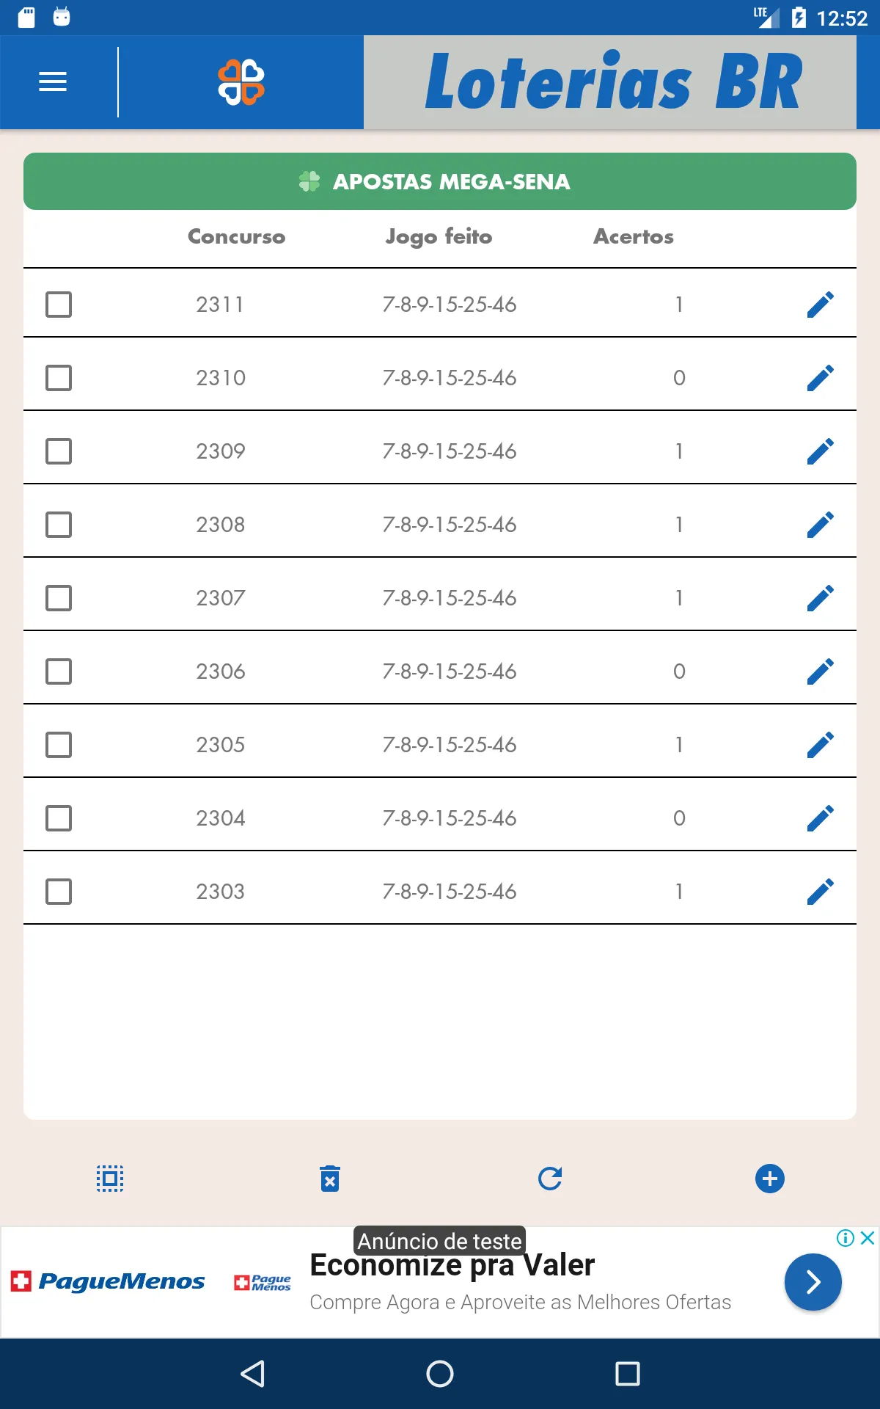Edit the bet for concurso 2303

coord(820,892)
